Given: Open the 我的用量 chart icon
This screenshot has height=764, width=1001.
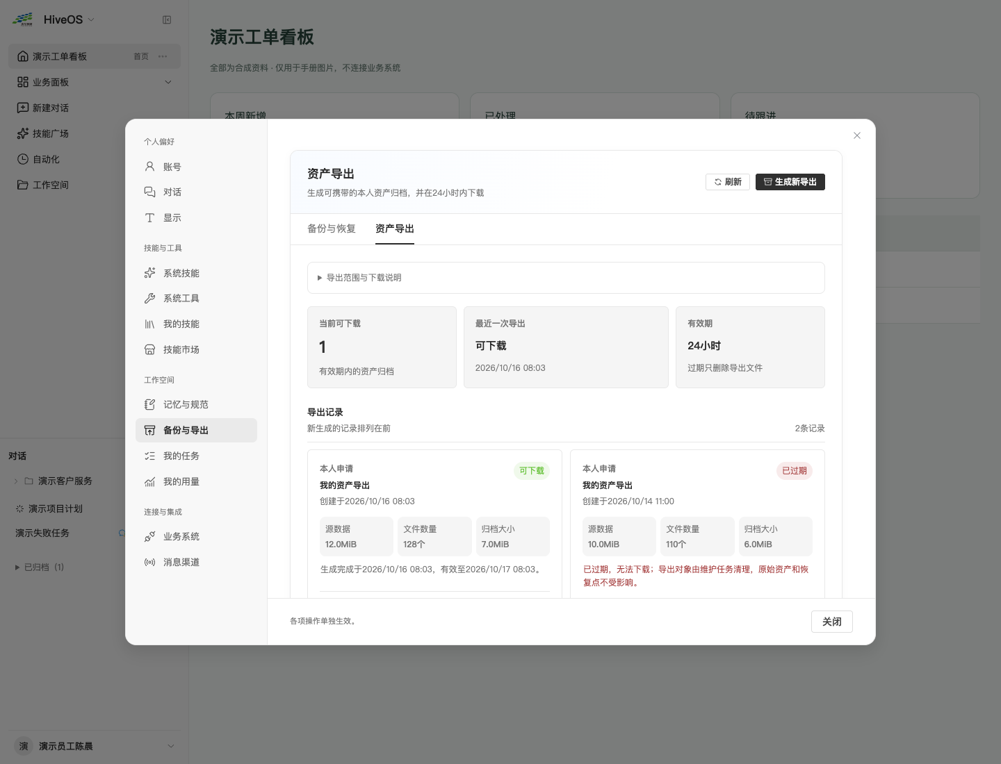Looking at the screenshot, I should click(x=149, y=482).
